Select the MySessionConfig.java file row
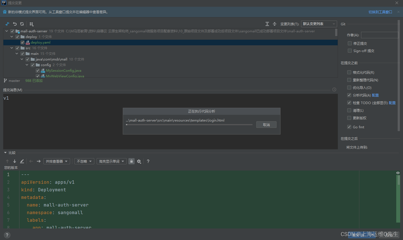The height and width of the screenshot is (240, 403). 170,71
